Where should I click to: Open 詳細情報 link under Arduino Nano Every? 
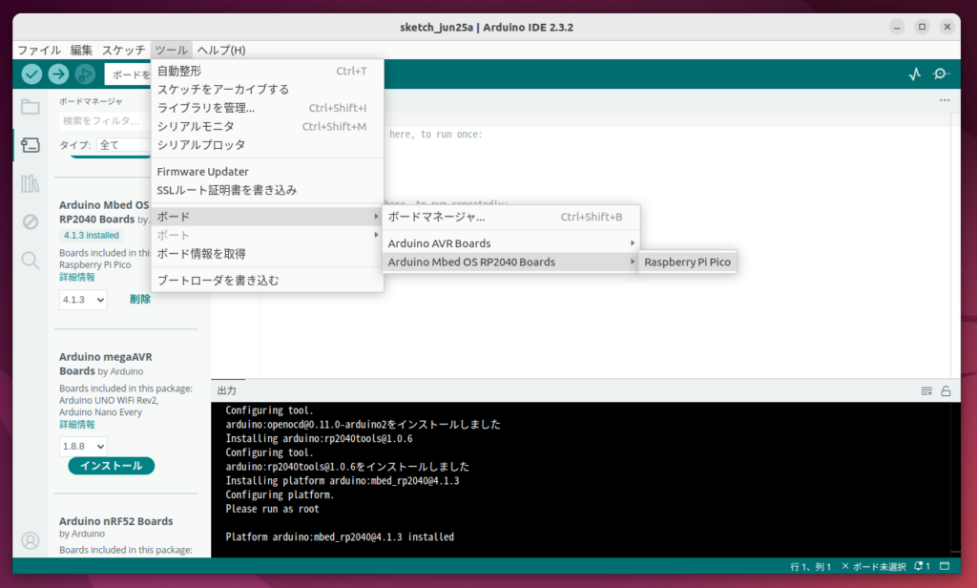coord(77,425)
